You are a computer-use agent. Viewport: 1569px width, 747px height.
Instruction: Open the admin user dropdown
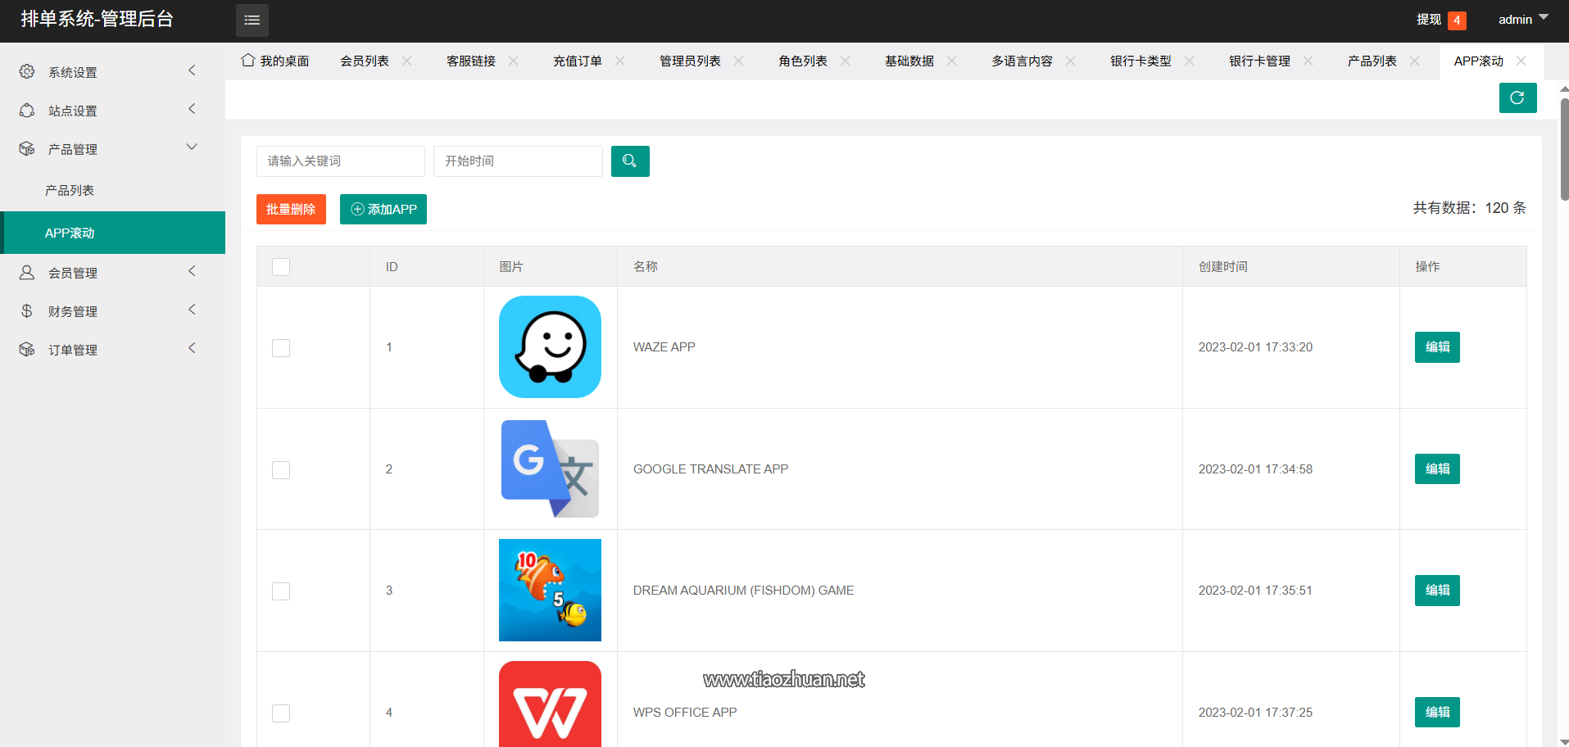pyautogui.click(x=1522, y=20)
